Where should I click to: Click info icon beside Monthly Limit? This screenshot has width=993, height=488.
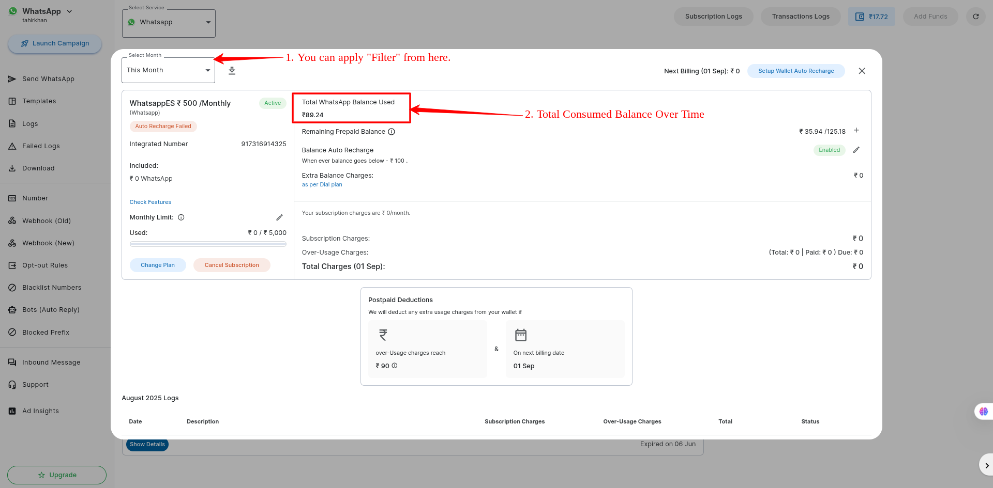tap(181, 217)
